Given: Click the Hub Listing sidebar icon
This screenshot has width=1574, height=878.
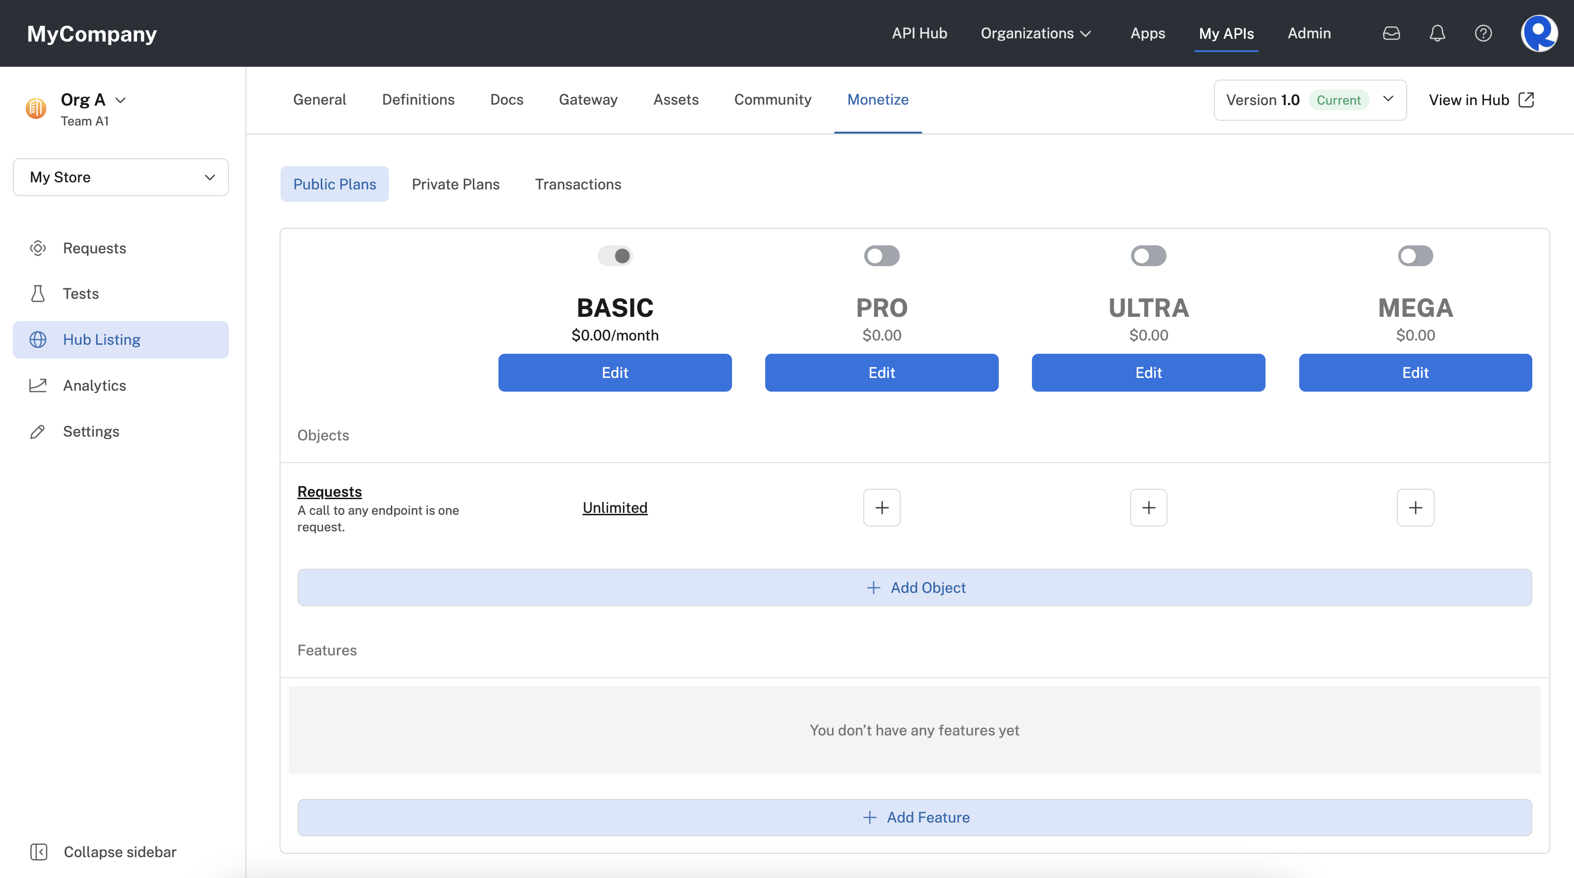Looking at the screenshot, I should 38,339.
